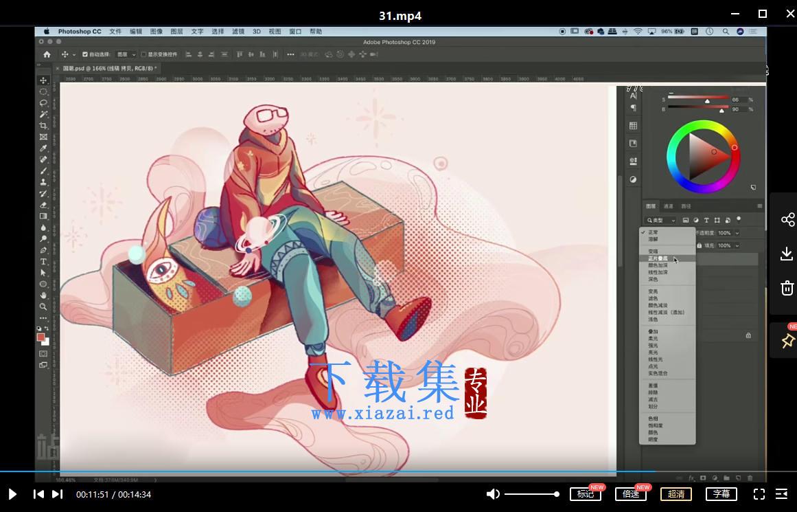Switch to the 路径 panel tab
797x512 pixels.
pos(686,206)
